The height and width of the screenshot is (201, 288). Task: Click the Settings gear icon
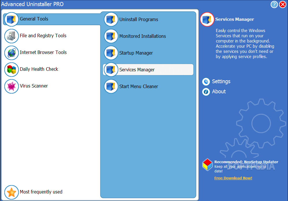click(206, 81)
